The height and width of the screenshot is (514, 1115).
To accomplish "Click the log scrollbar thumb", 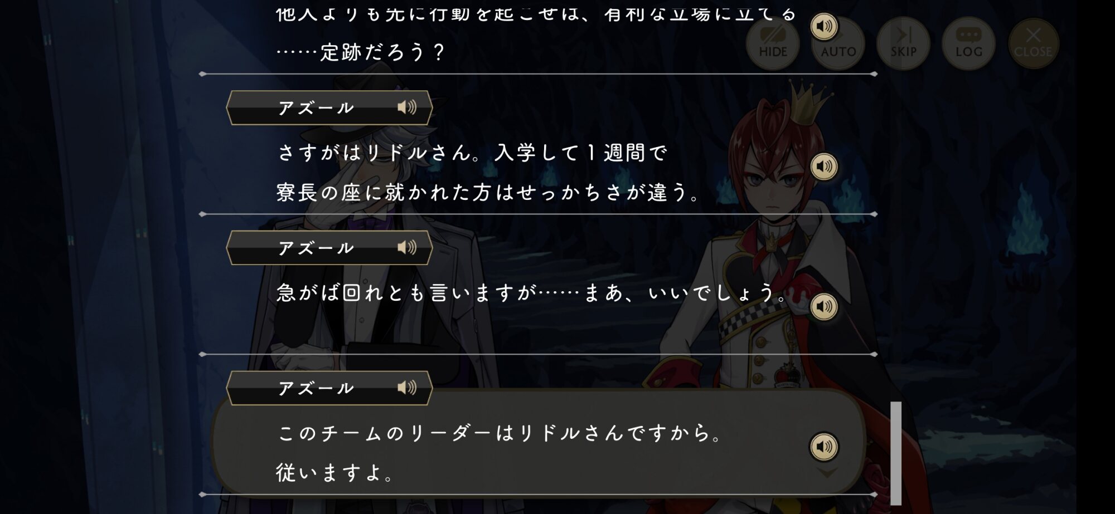I will [x=896, y=453].
